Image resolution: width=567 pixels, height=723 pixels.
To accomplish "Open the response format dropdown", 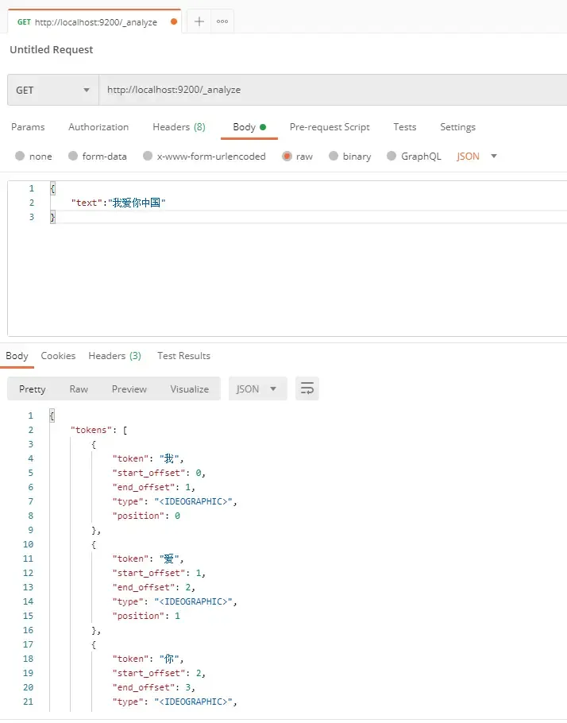I will click(x=256, y=389).
